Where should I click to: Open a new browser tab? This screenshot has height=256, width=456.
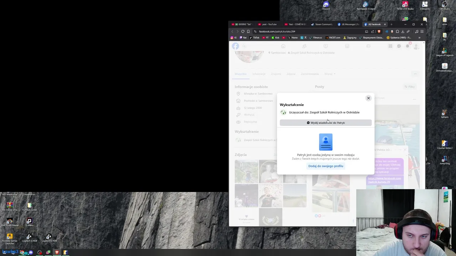tap(391, 24)
